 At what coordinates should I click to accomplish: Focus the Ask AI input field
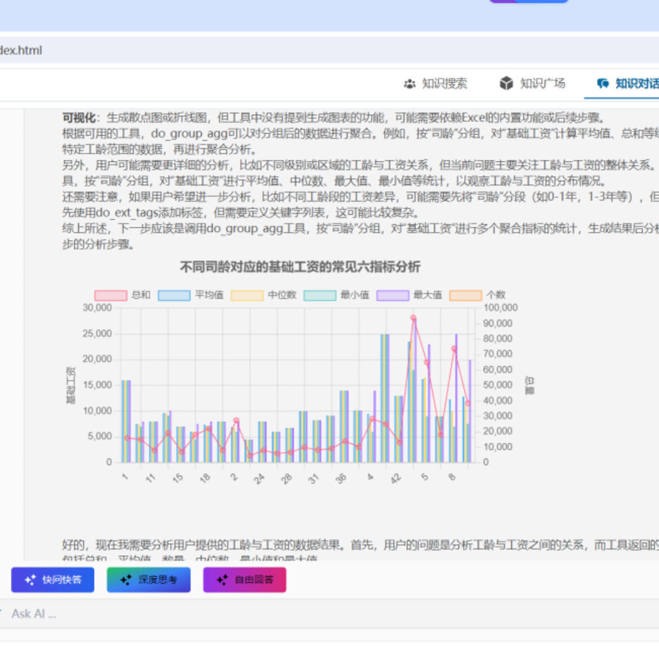coord(329,614)
